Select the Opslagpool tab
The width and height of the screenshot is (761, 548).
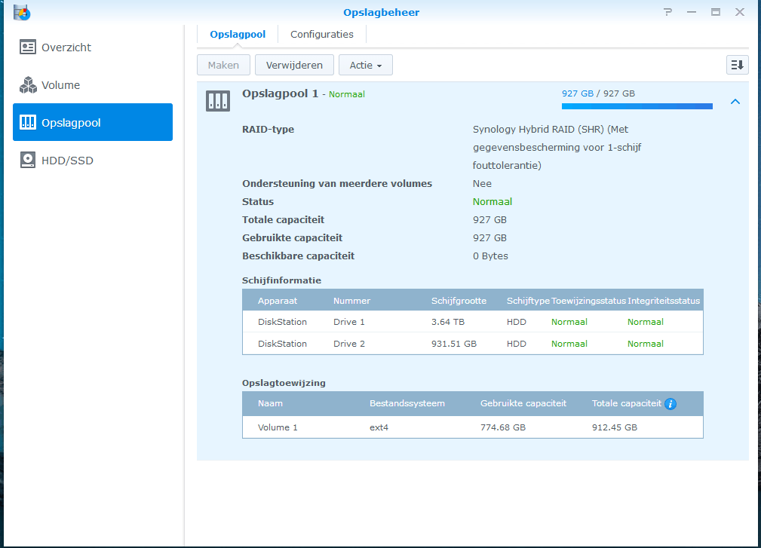click(238, 34)
